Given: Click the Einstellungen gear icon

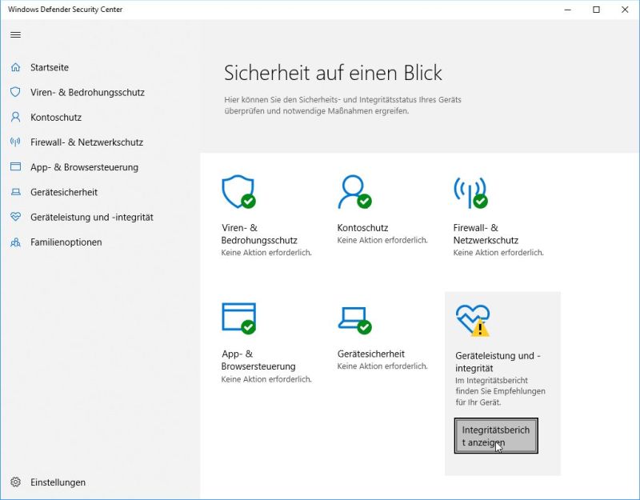Looking at the screenshot, I should [x=15, y=482].
